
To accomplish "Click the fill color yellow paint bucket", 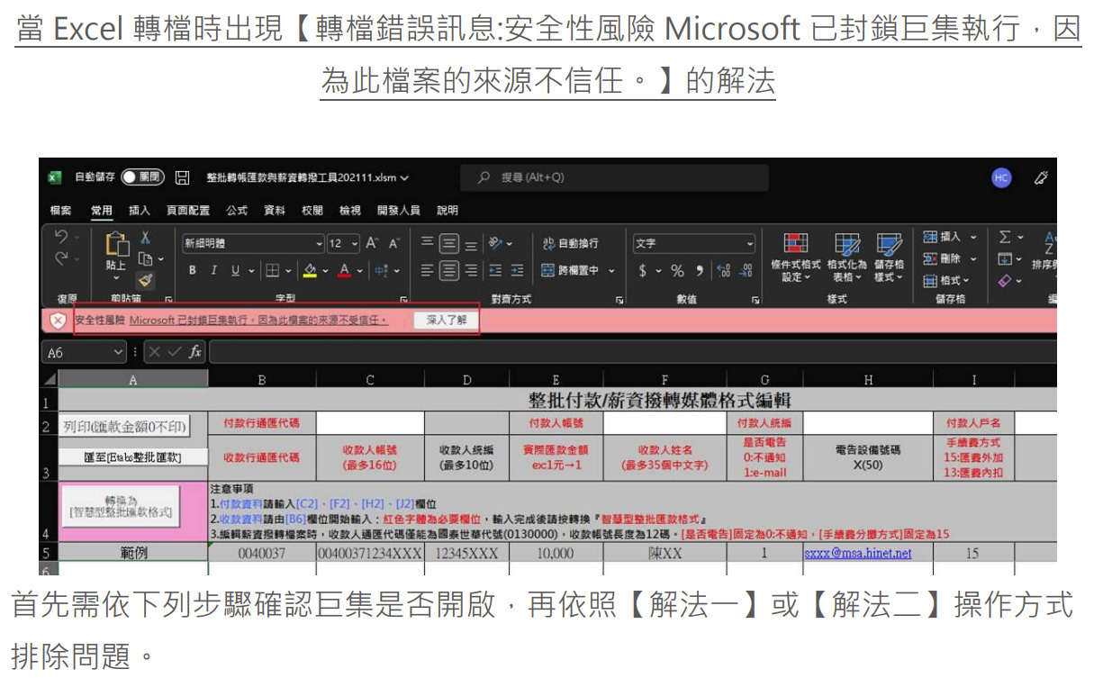I will 310,270.
